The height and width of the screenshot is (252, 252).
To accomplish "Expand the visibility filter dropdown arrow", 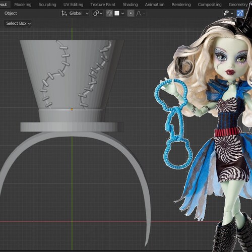I will (x=232, y=13).
